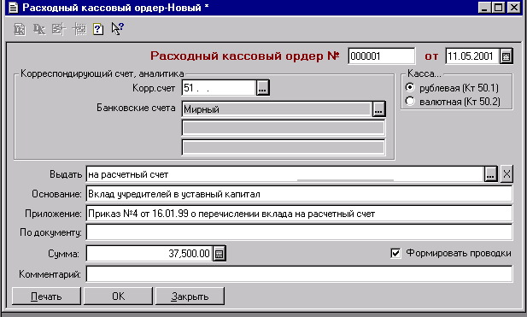
Task: Open calculator button beside Сумма field
Action: [x=220, y=254]
